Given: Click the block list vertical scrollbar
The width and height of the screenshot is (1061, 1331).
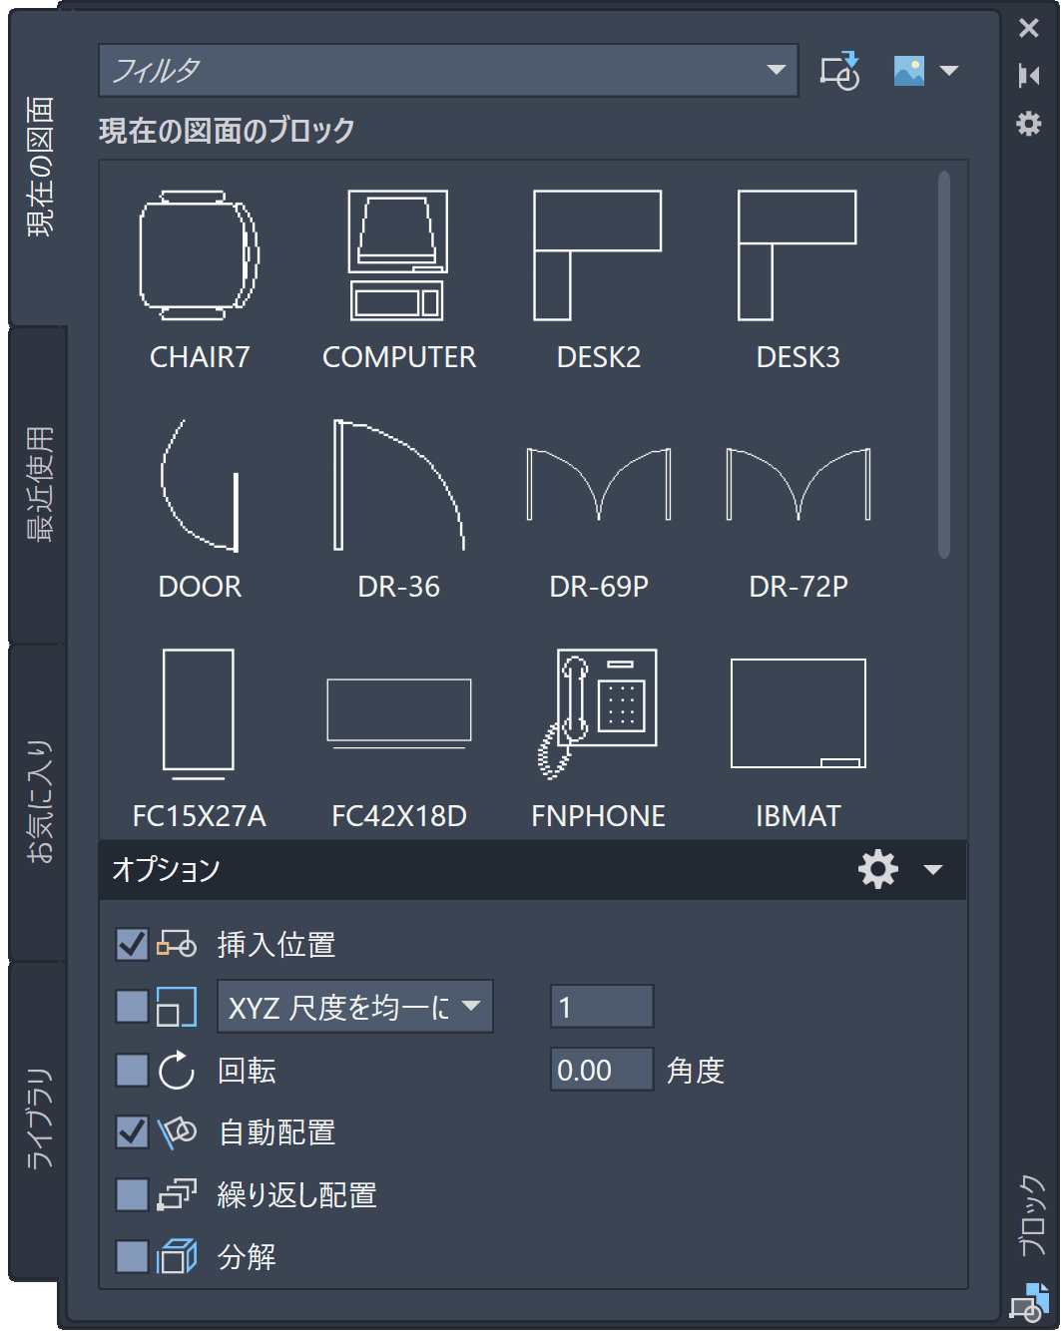Looking at the screenshot, I should tap(944, 364).
